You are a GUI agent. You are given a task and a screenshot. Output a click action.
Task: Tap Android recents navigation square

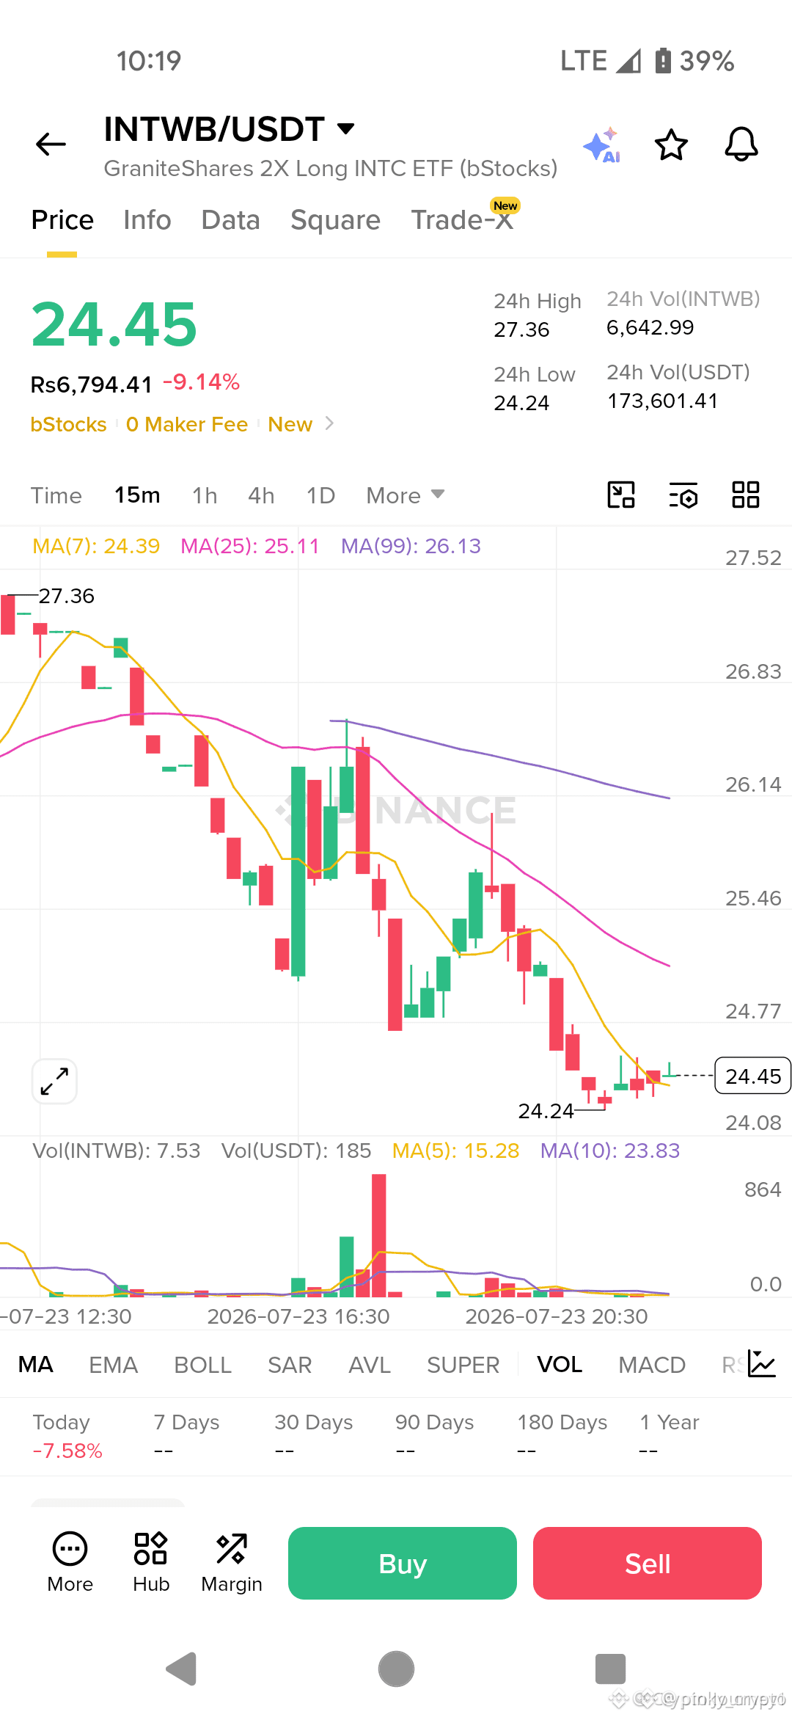610,1669
